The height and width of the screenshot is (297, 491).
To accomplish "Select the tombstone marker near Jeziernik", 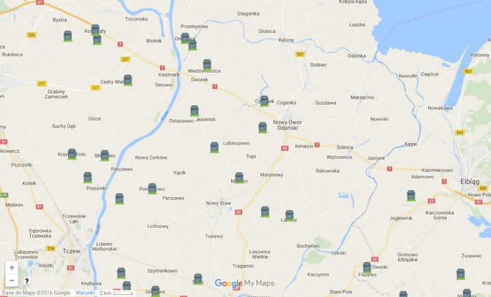I will [194, 111].
